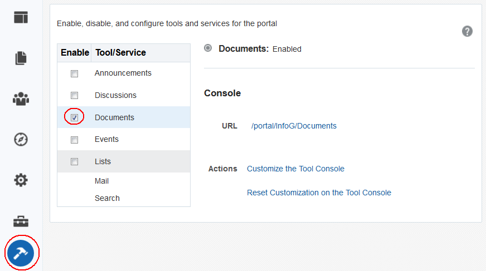
Task: Uncheck the Documents checkbox
Action: pos(74,117)
